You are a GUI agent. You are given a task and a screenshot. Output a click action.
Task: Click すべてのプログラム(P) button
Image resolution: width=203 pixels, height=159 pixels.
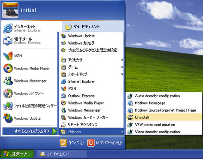[30, 131]
